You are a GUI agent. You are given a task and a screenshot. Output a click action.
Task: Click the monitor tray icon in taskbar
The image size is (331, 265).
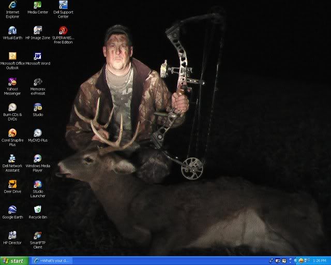278,261
